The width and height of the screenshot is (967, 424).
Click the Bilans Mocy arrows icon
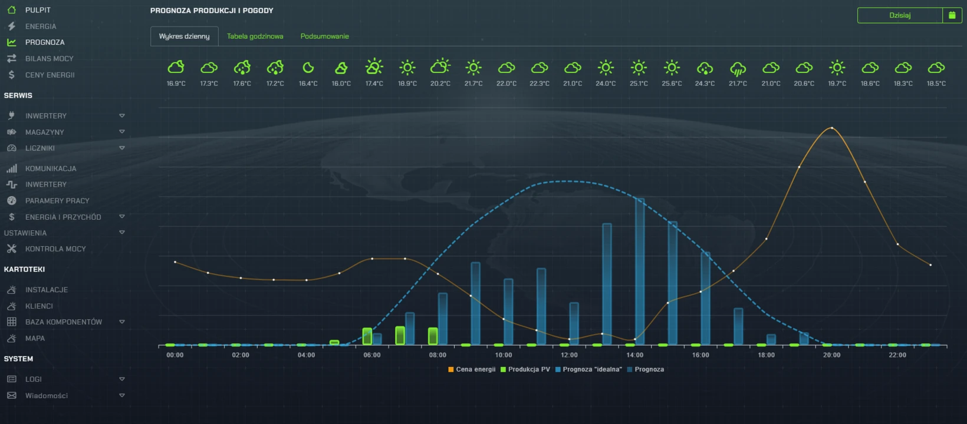11,58
